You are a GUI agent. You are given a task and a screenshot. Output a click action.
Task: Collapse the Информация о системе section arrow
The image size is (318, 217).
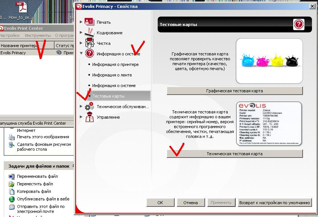[x=81, y=53]
